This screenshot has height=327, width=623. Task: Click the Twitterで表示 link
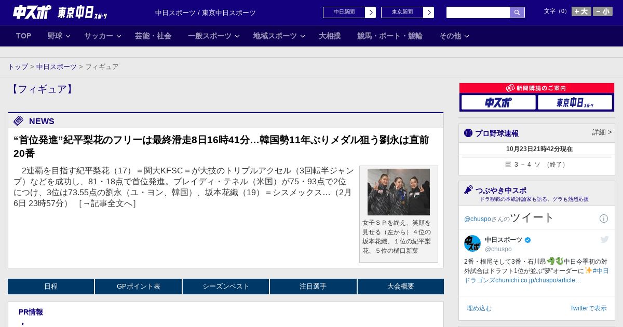588,308
